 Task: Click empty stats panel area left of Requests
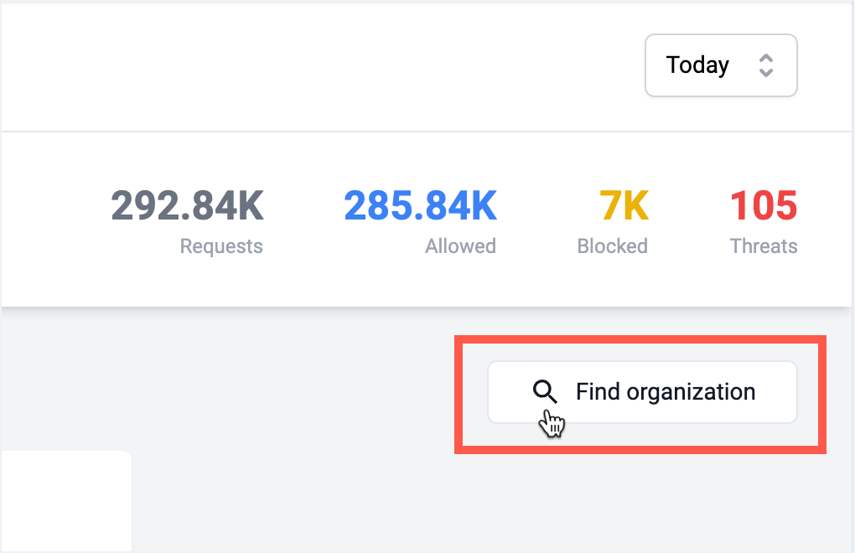pos(54,218)
